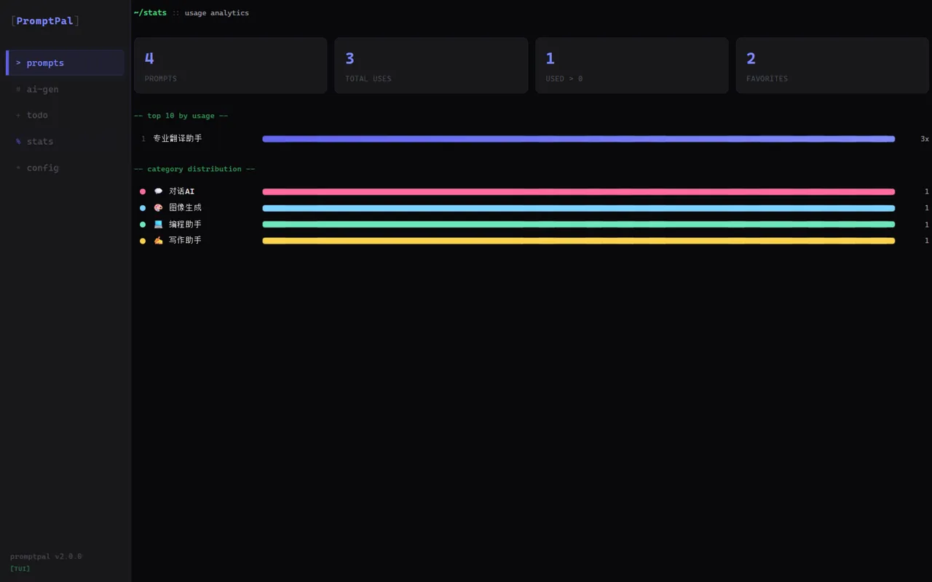Click the speech bubble icon for 对话AI
This screenshot has width=932, height=582.
coord(158,191)
